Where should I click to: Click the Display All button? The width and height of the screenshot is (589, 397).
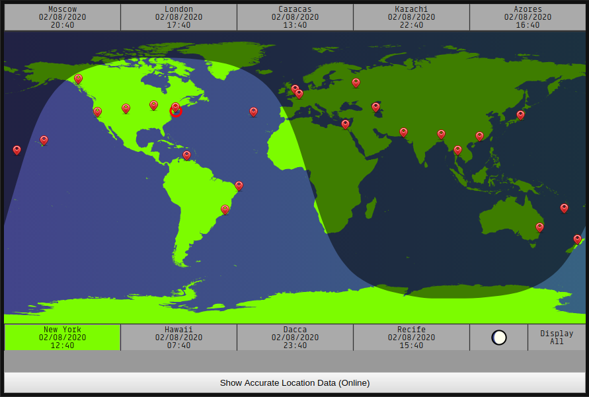pos(557,338)
